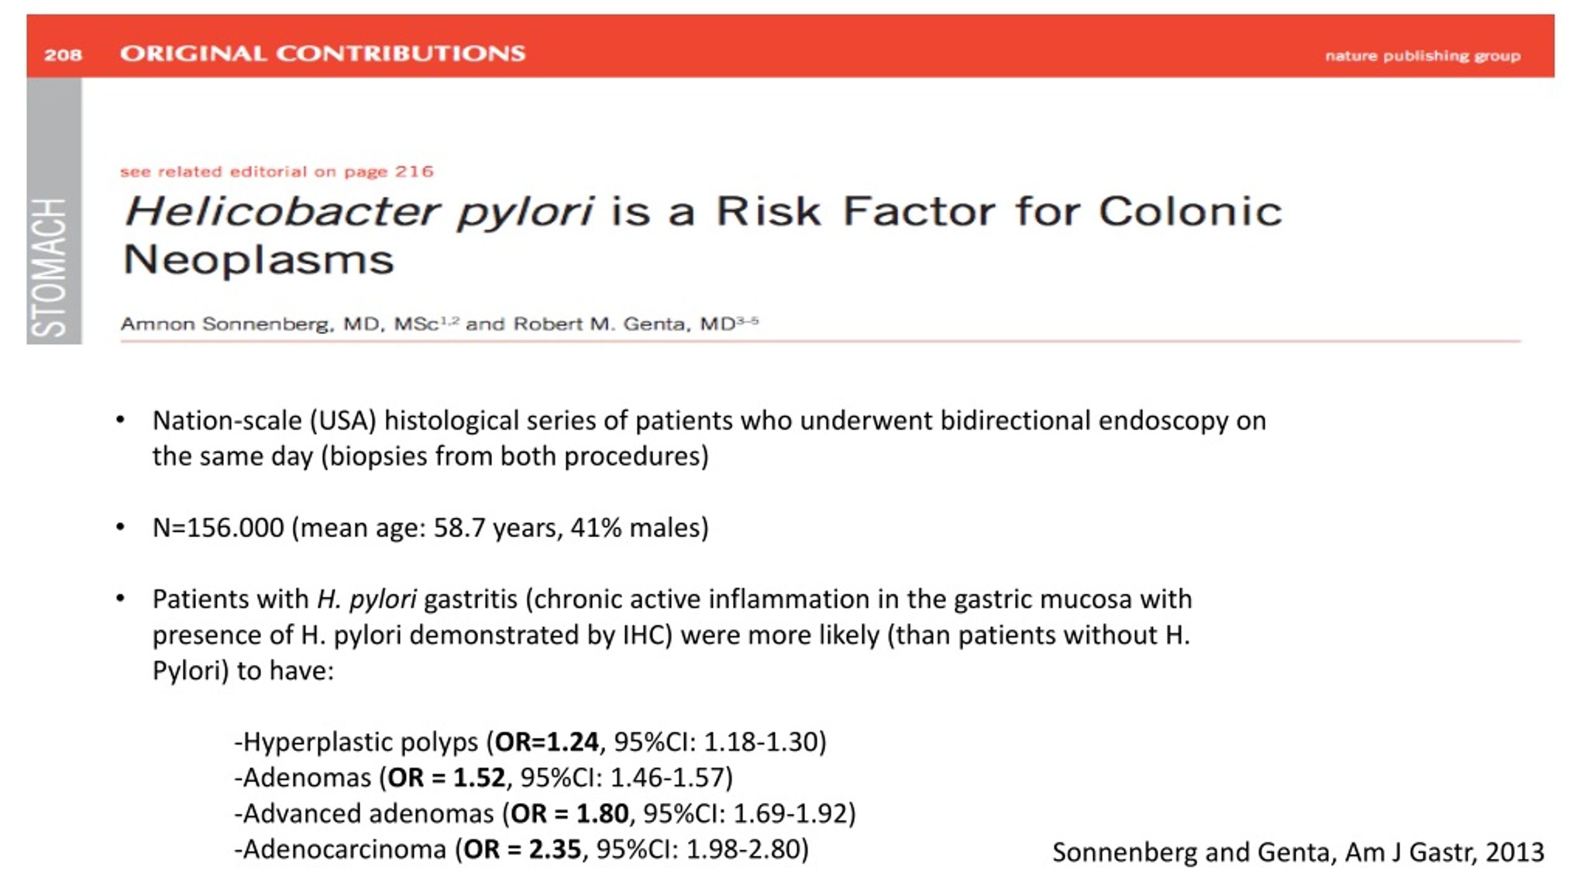Click the italic 'Helicobacter pylori' in the title

pos(360,212)
